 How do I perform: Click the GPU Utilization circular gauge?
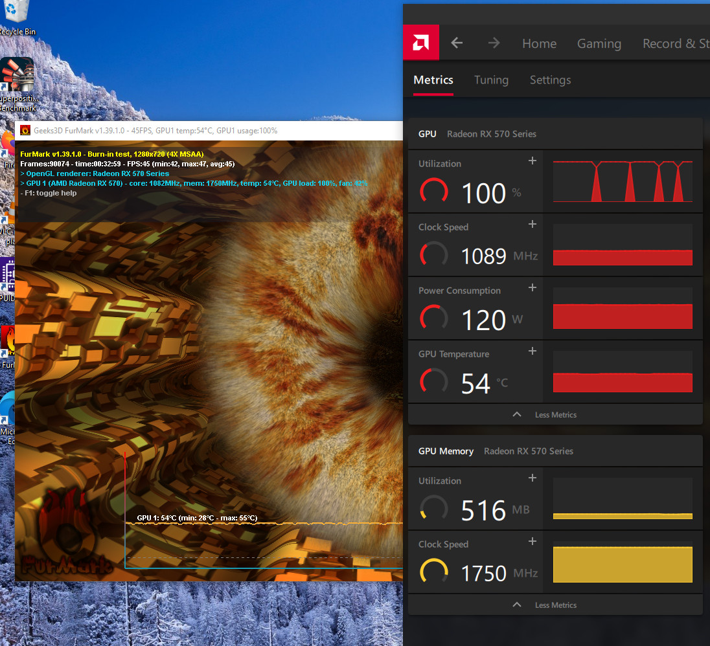pyautogui.click(x=434, y=192)
